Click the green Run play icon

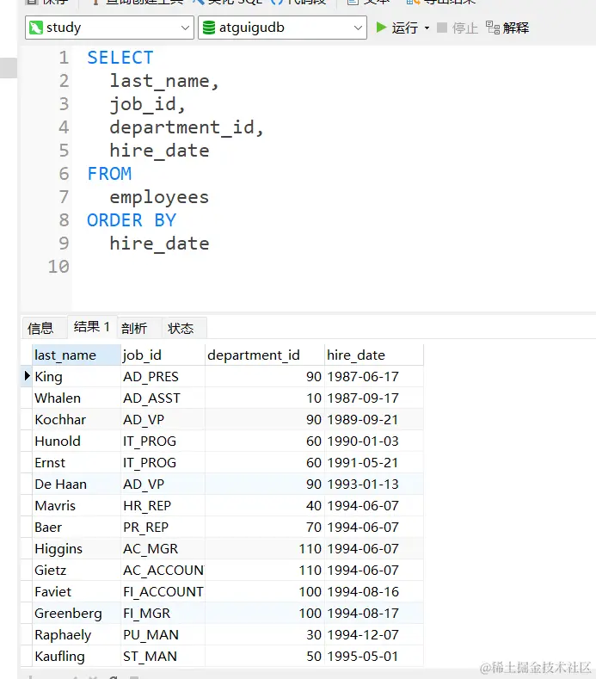point(381,28)
